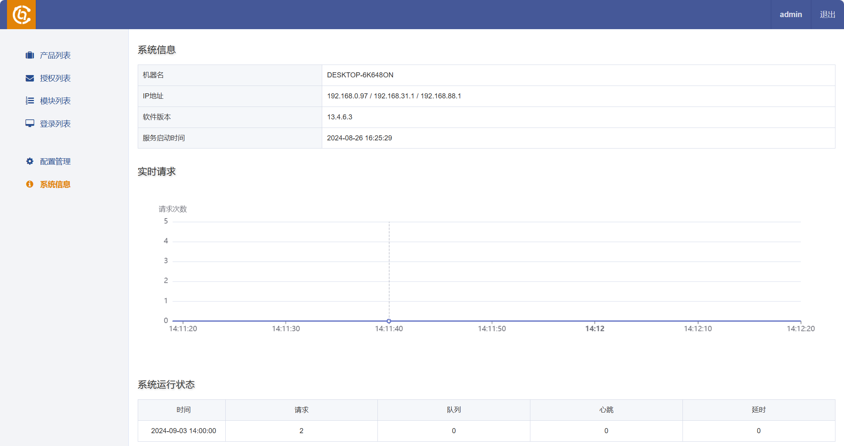The height and width of the screenshot is (446, 844).
Task: Open 配置管理 settings page
Action: 55,161
